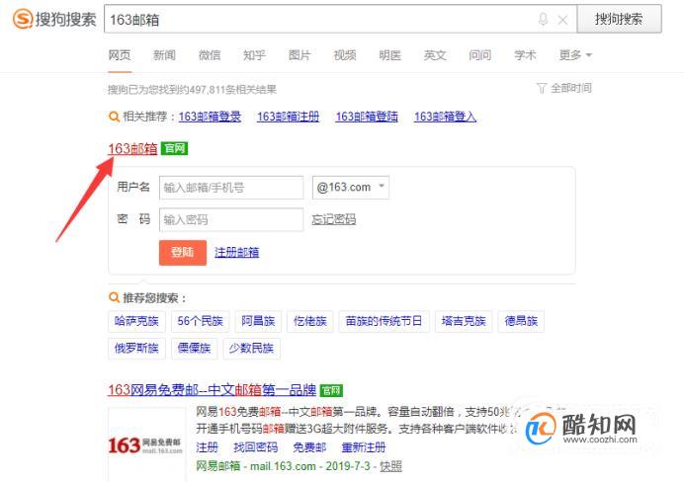Select the 塔吉克族 suggestion tag
Image resolution: width=684 pixels, height=482 pixels.
click(464, 322)
